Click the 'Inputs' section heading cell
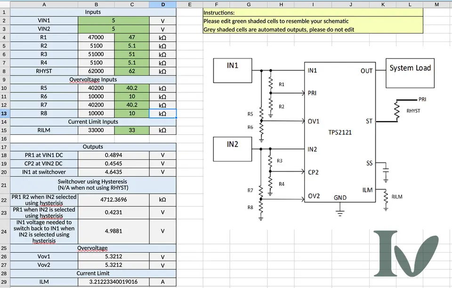 93,12
